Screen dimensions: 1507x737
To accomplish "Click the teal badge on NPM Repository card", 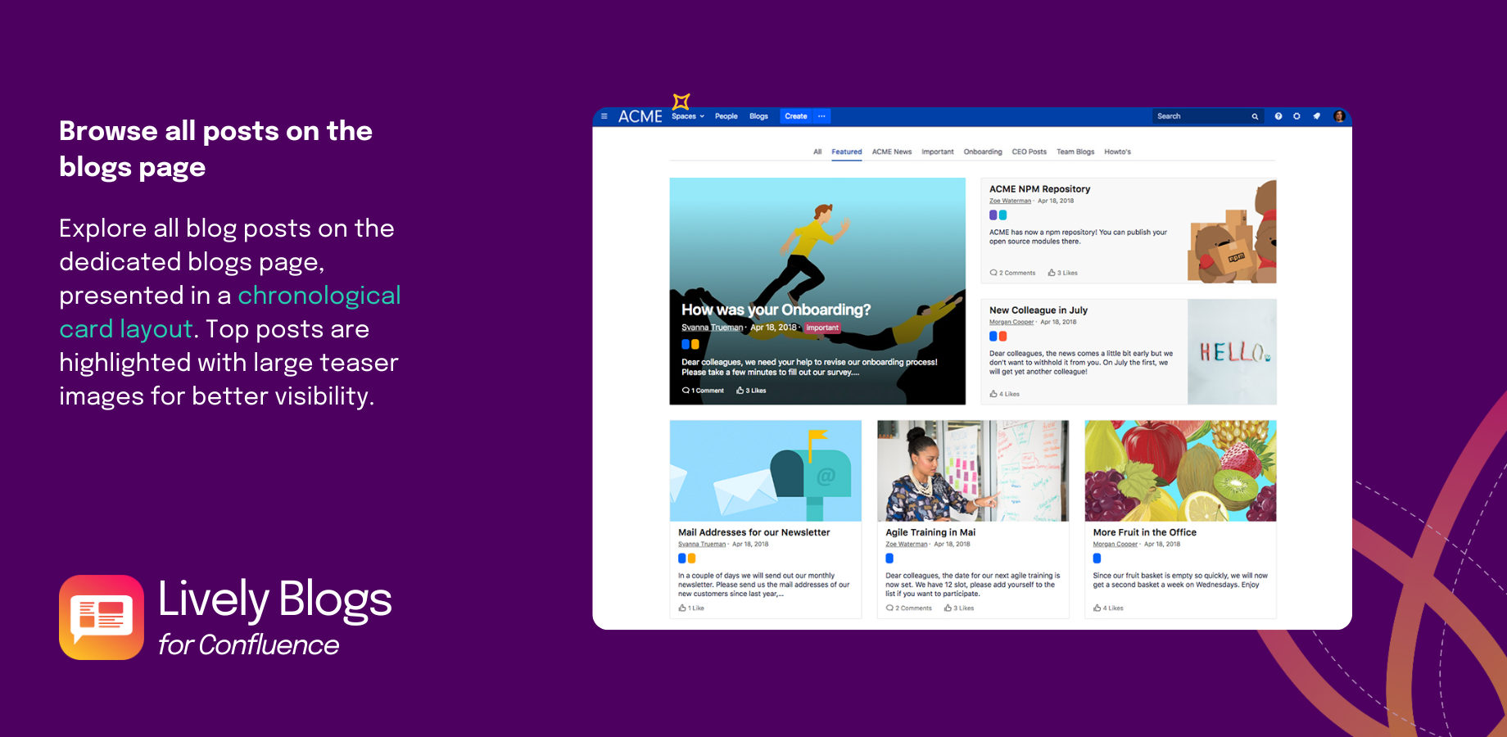I will point(1002,215).
